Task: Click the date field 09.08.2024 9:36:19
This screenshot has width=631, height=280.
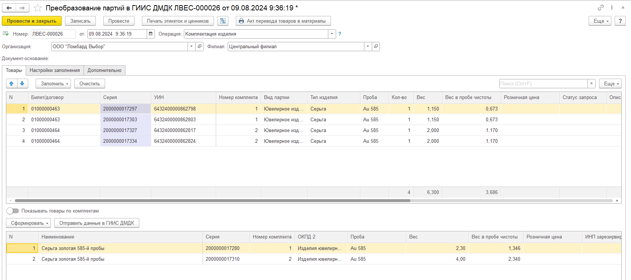Action: tap(117, 34)
